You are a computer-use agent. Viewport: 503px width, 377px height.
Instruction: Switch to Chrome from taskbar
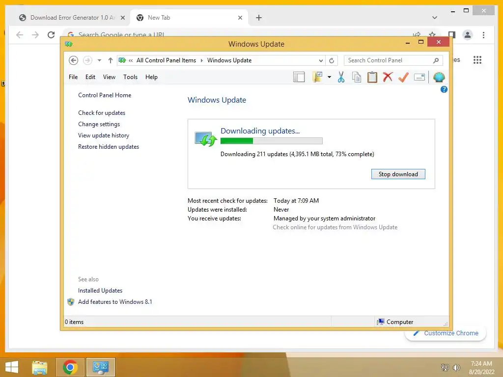tap(70, 367)
